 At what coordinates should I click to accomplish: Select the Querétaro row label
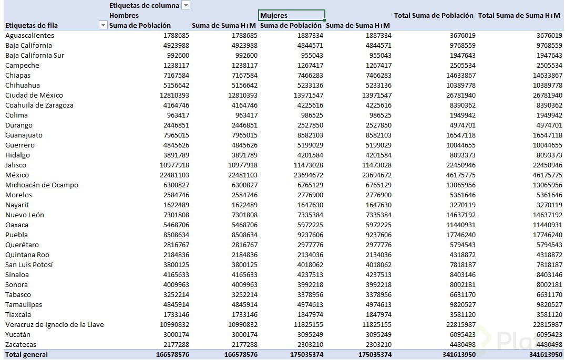22,245
